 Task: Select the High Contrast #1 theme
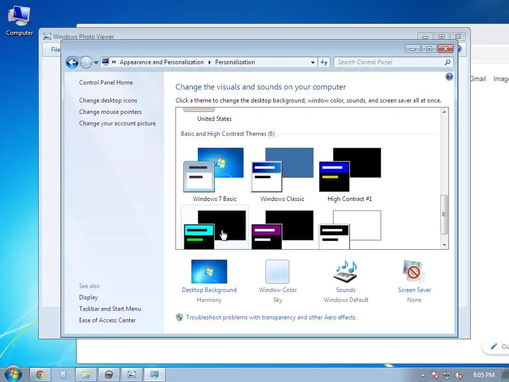[x=349, y=175]
